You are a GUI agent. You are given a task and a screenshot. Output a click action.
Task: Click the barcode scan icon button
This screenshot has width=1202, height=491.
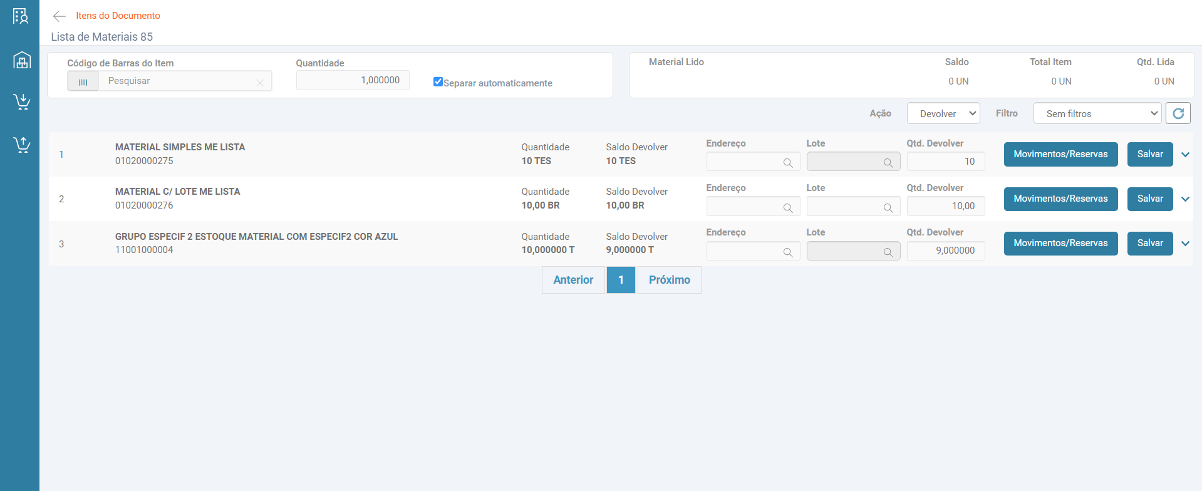click(83, 81)
